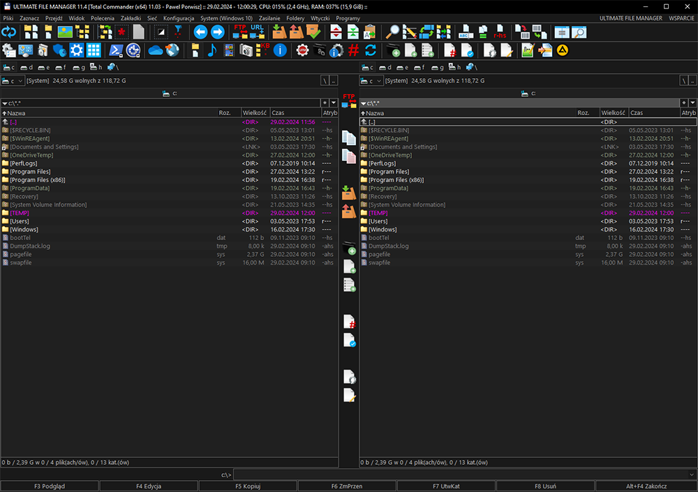The width and height of the screenshot is (698, 492).
Task: Toggle the inverted selection square icon
Action: coord(161,32)
